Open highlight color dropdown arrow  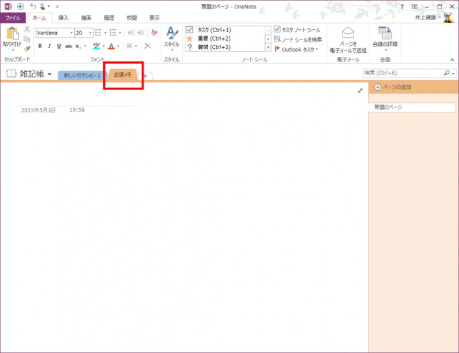[104, 46]
